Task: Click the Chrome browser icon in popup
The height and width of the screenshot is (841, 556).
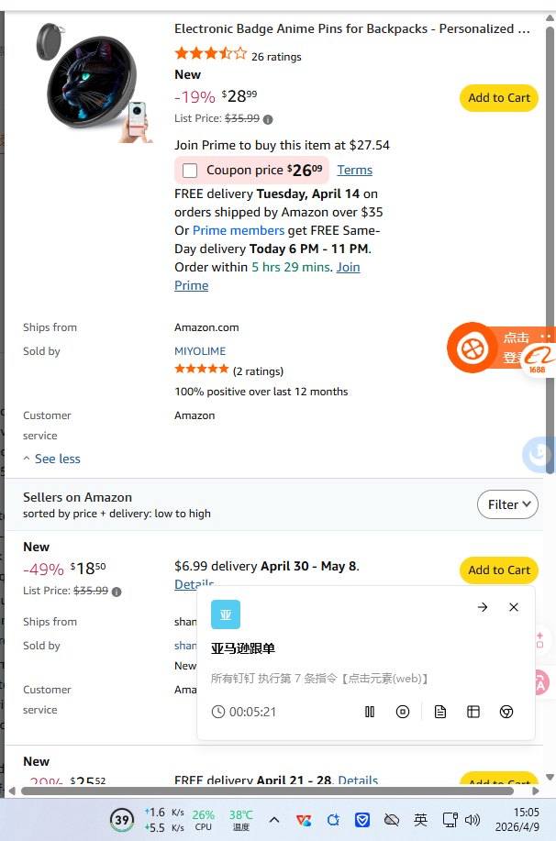Action: point(506,712)
